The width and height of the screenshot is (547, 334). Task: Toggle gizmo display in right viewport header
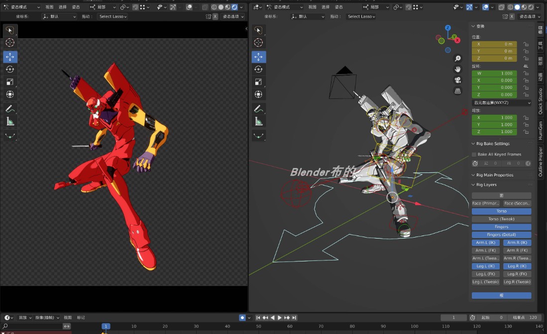(469, 7)
